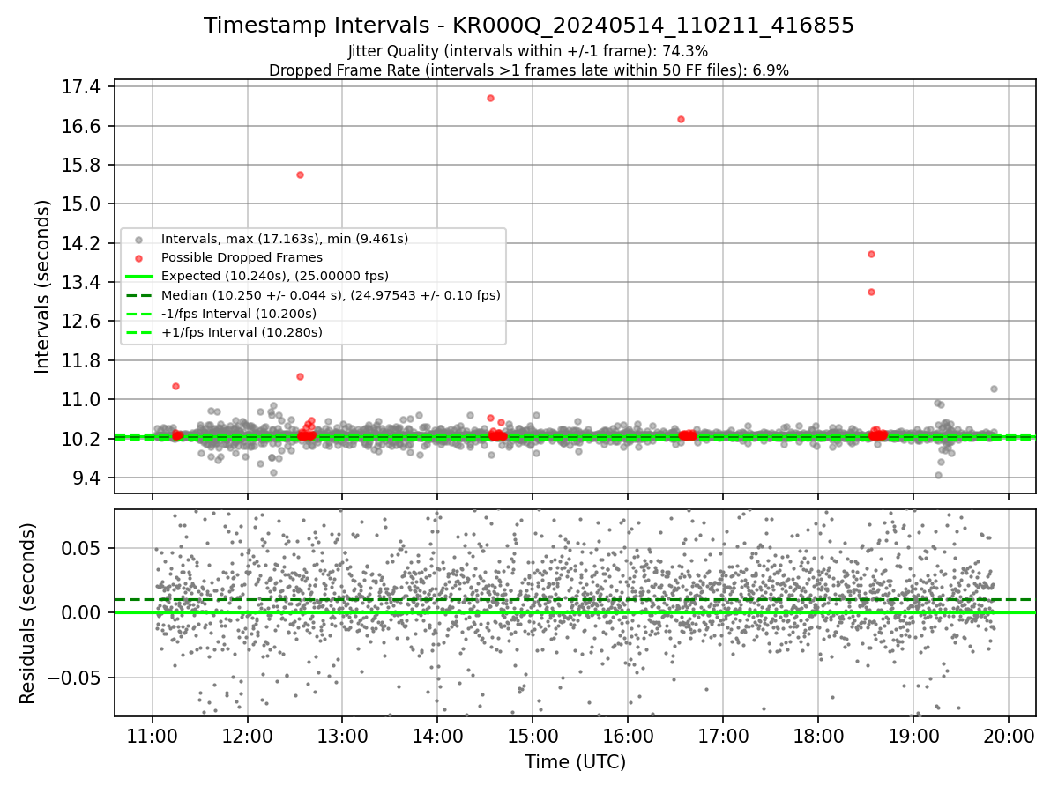
Task: Click the 13.4 y-axis tick label
Action: coord(83,283)
